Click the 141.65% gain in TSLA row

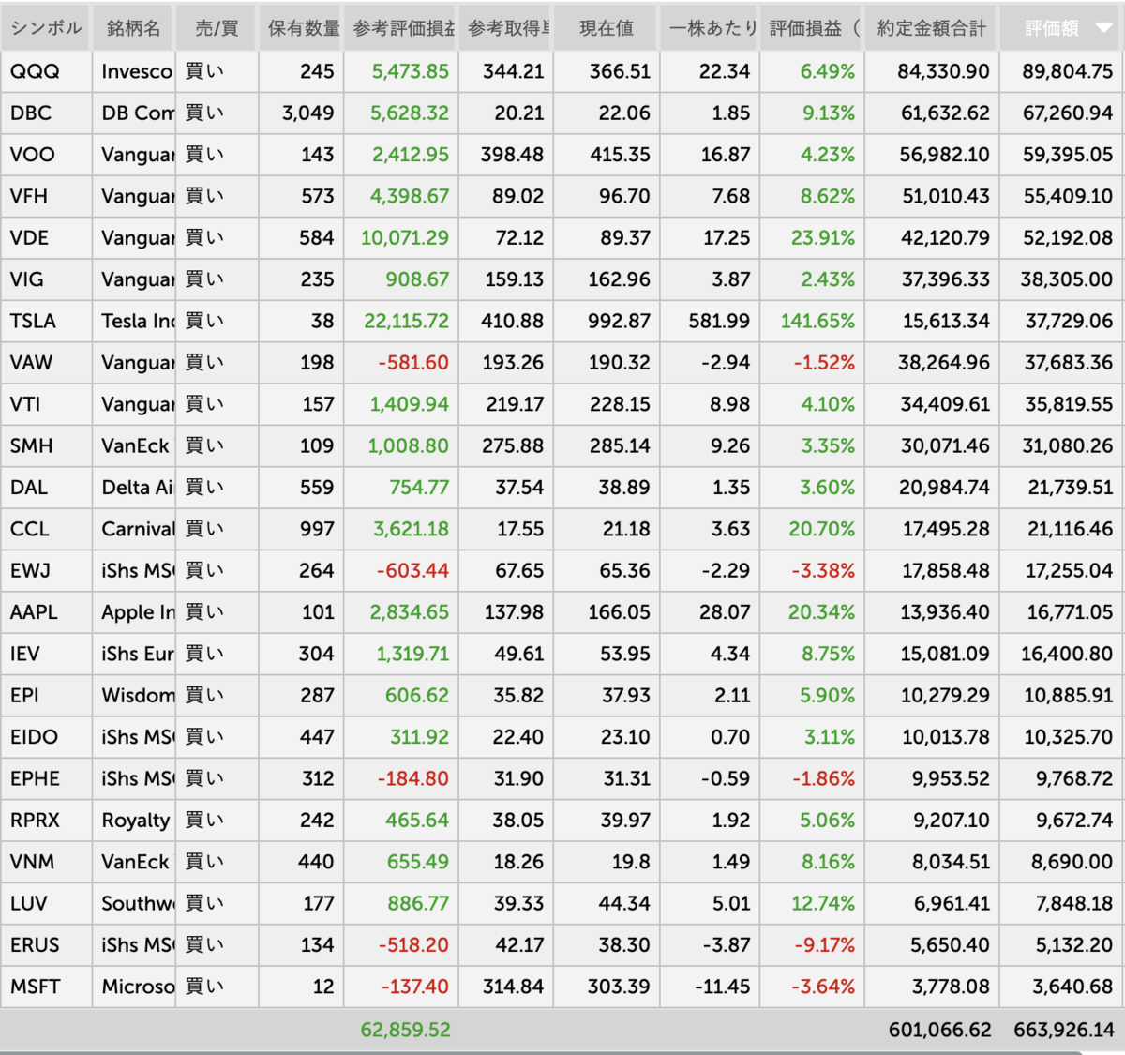click(x=817, y=321)
